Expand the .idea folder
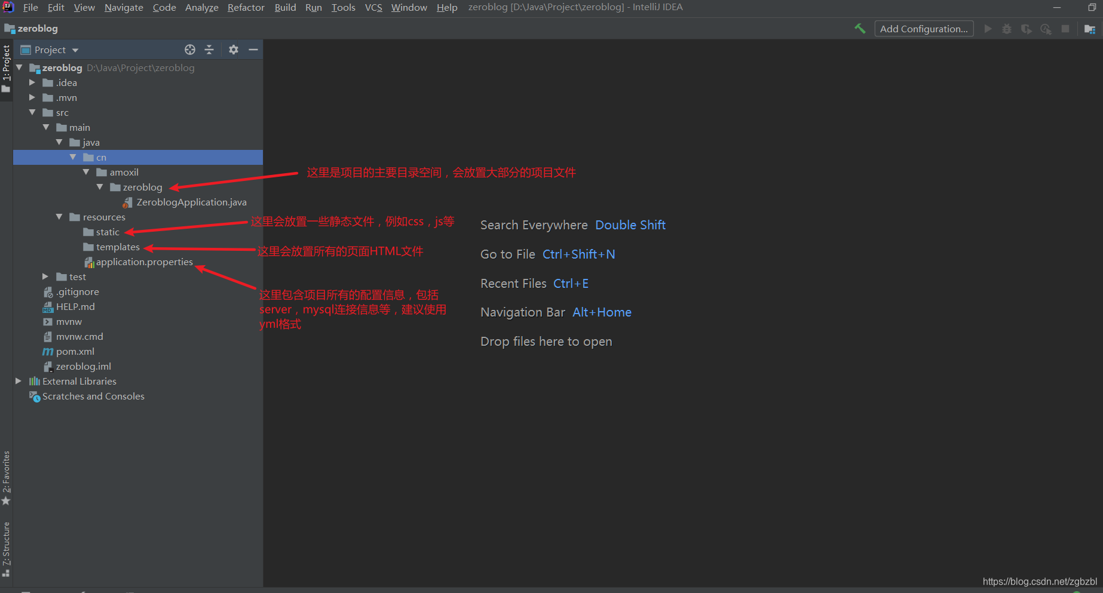This screenshot has height=593, width=1103. [32, 82]
